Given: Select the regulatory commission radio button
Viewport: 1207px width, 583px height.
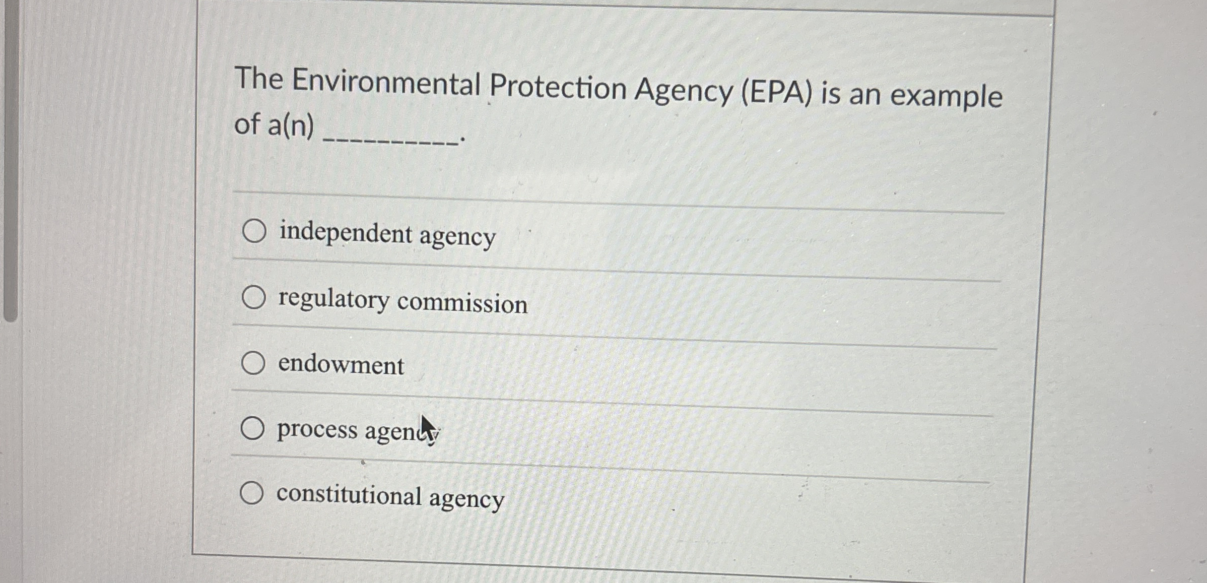Looking at the screenshot, I should [x=254, y=297].
